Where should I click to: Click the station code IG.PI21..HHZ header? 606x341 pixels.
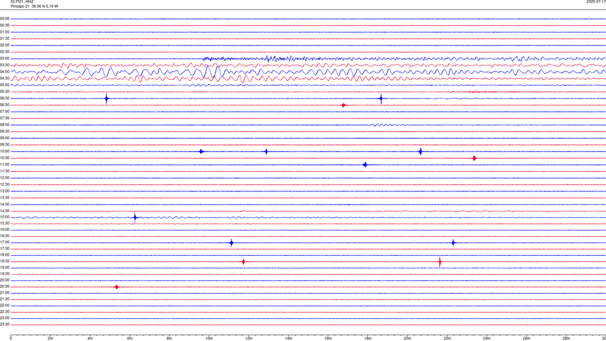[x=22, y=2]
